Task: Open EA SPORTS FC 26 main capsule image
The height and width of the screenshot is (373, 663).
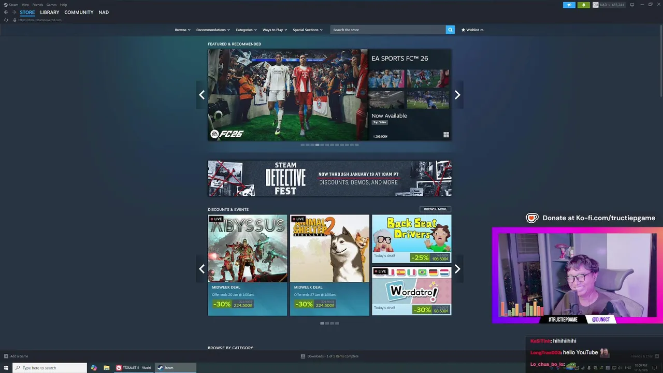Action: point(287,95)
